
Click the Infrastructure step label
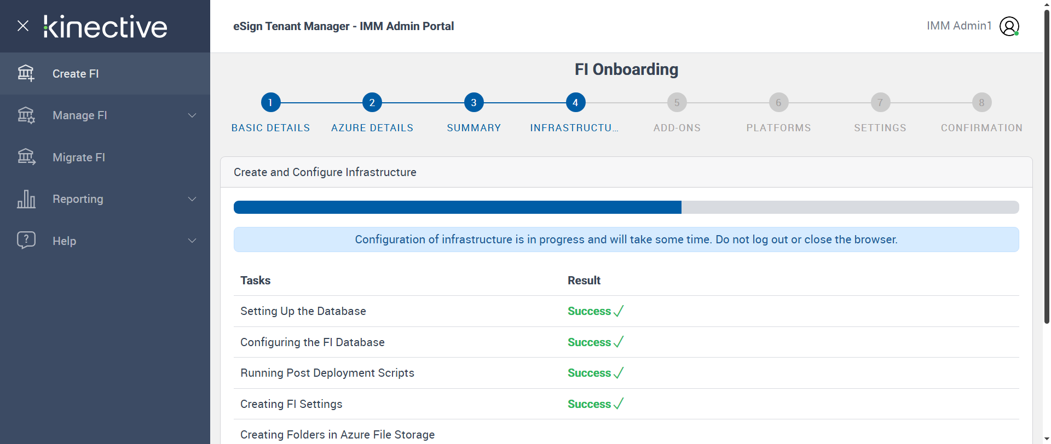574,128
